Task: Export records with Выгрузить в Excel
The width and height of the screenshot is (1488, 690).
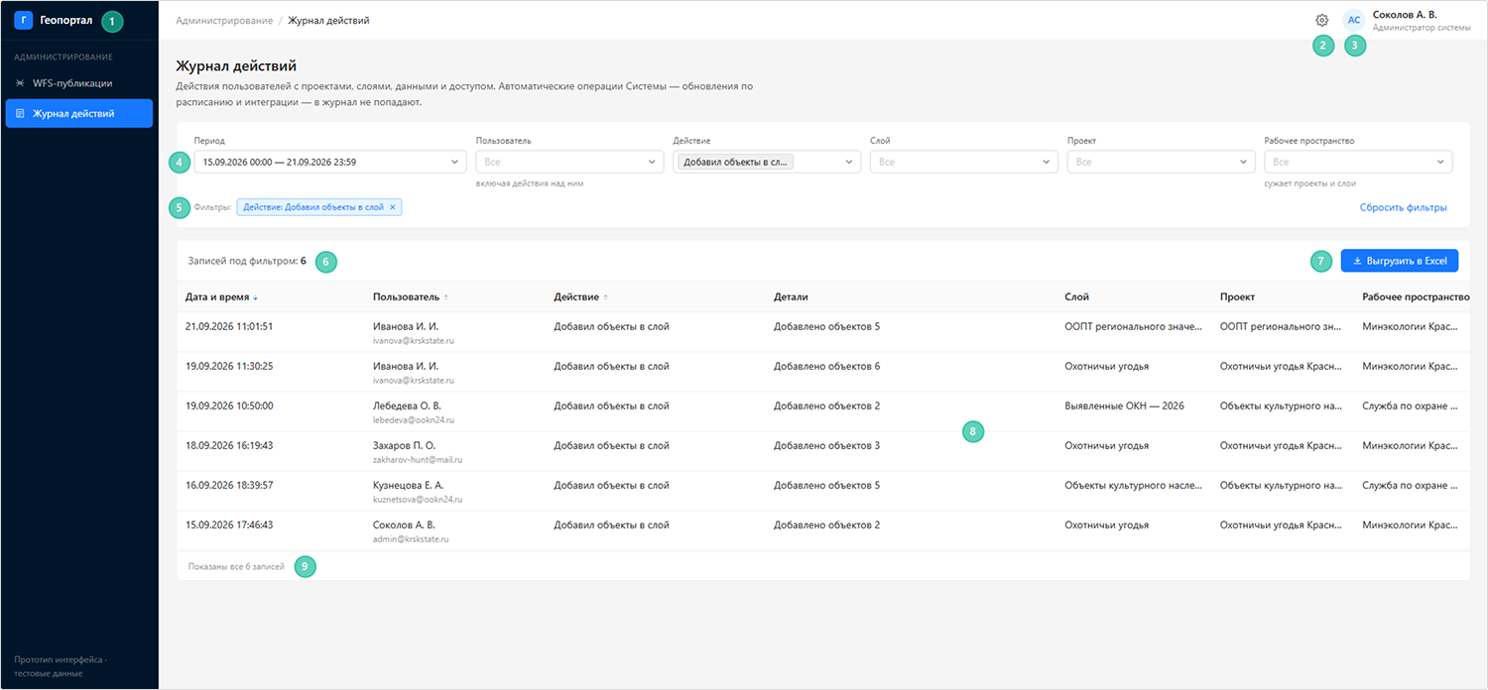Action: pos(1400,261)
